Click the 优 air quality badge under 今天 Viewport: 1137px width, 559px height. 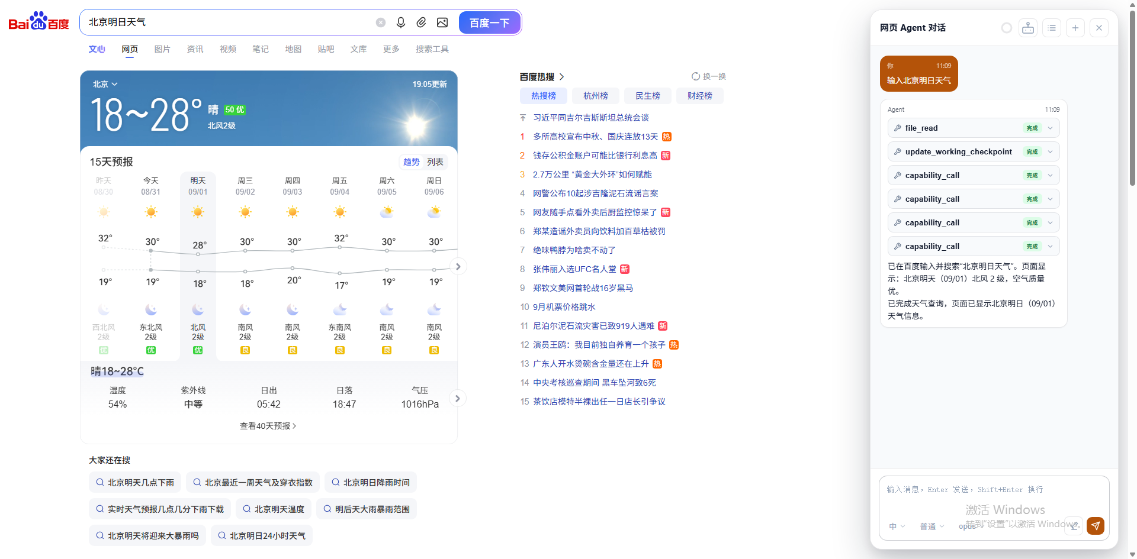151,350
